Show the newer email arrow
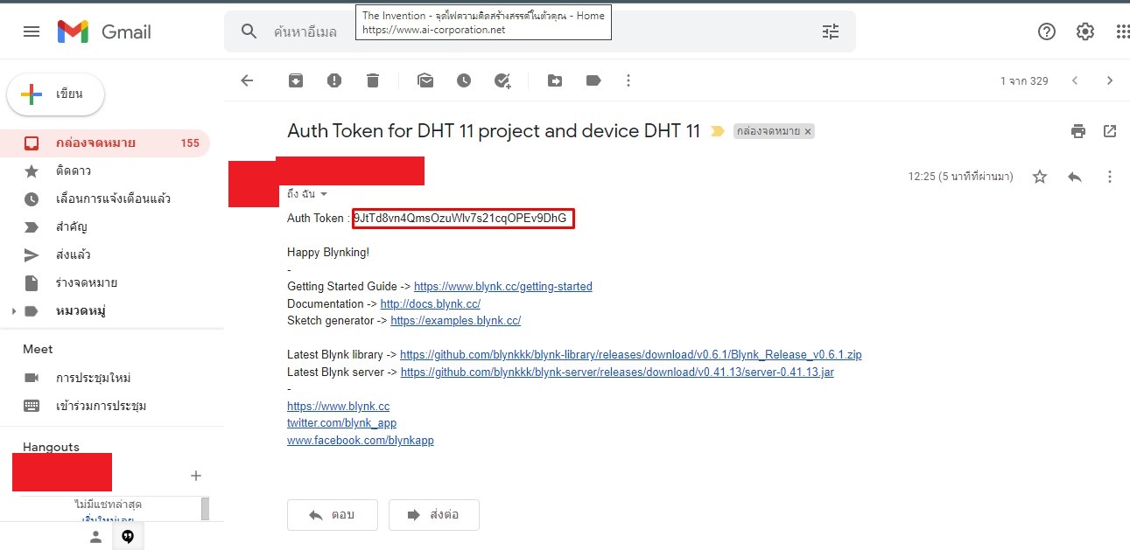Screen dimensions: 1130x550 (x=1075, y=80)
